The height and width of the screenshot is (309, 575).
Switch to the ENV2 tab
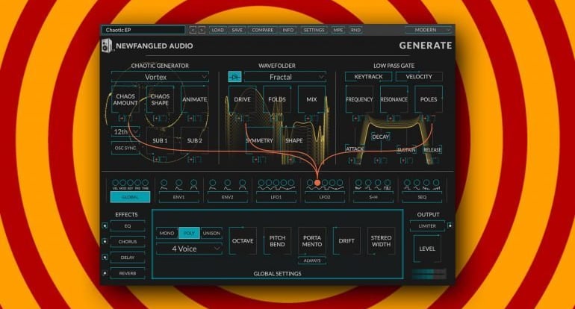click(227, 197)
